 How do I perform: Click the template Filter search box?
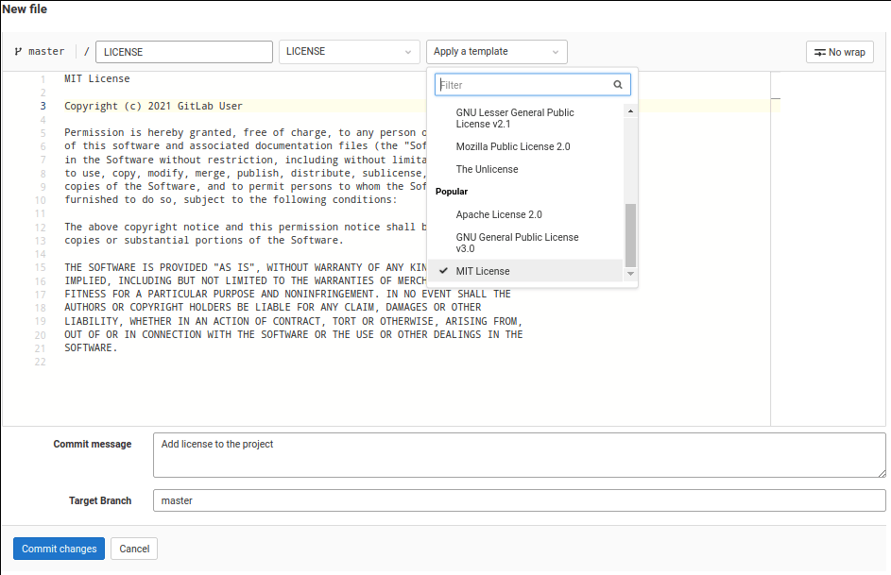[529, 84]
